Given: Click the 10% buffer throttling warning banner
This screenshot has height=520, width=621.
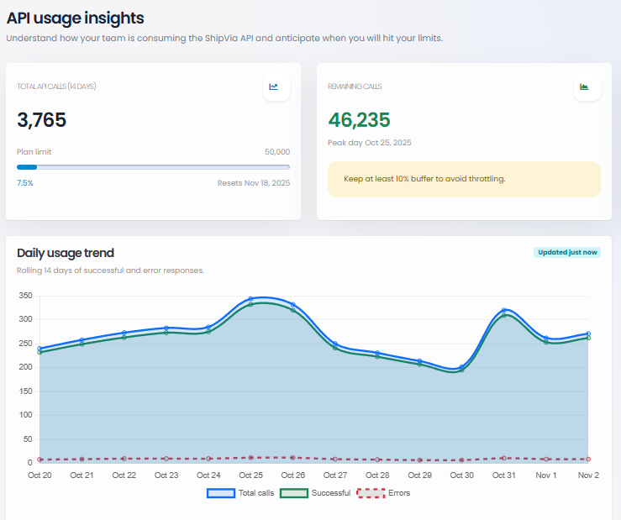Looking at the screenshot, I should [x=464, y=179].
